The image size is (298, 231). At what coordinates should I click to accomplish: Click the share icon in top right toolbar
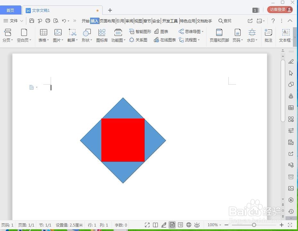point(250,21)
